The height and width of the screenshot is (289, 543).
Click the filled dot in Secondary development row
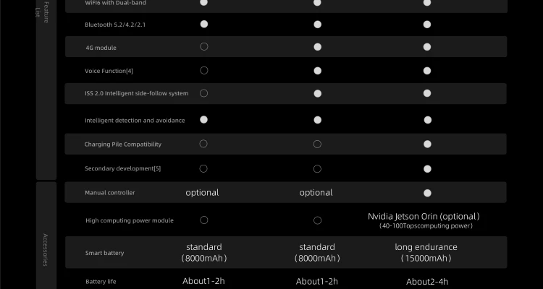coord(427,168)
